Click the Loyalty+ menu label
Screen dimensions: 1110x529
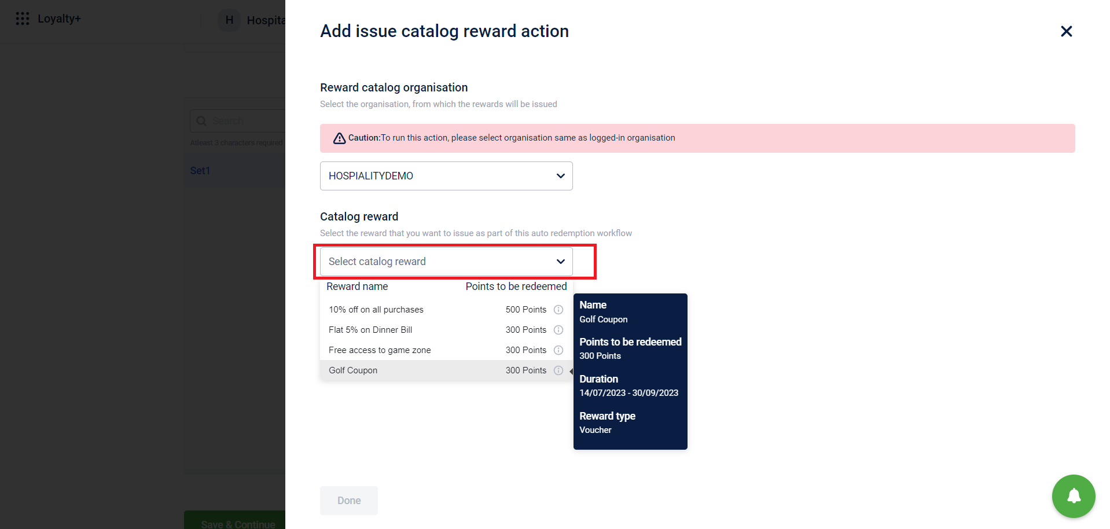pos(58,18)
